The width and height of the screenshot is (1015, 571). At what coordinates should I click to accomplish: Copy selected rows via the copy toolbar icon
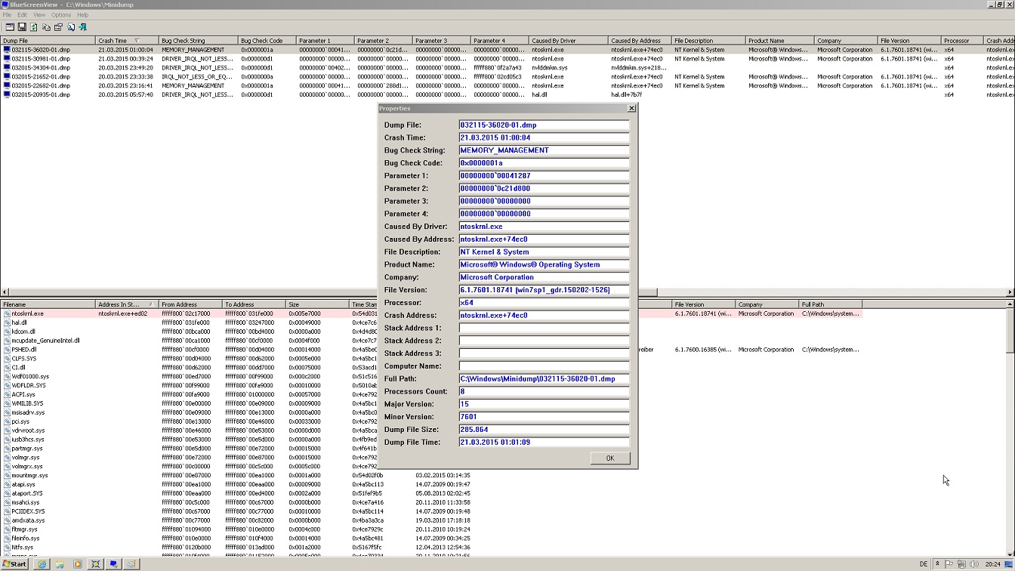(46, 26)
